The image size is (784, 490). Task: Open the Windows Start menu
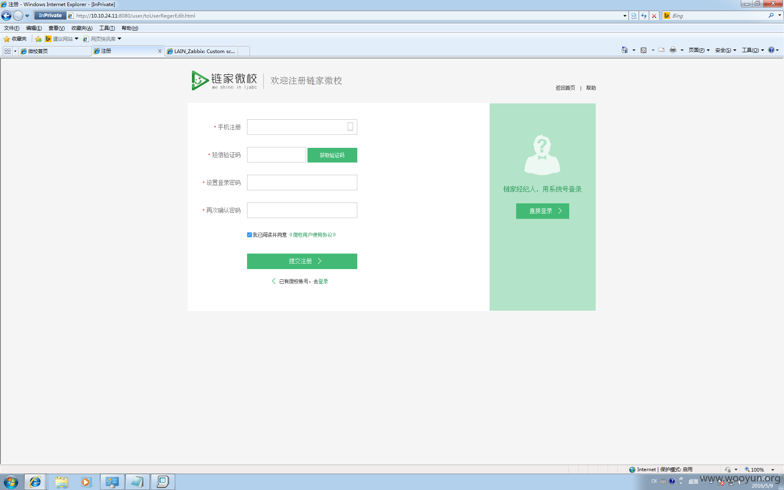point(11,482)
